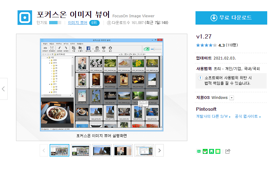This screenshot has width=276, height=172.
Task: Click the left-edge previous page arrow
Action: pyautogui.click(x=3, y=89)
